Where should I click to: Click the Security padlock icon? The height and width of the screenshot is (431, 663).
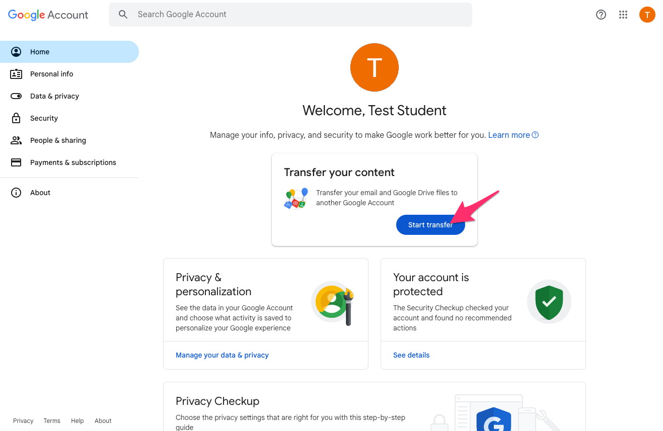pyautogui.click(x=16, y=118)
